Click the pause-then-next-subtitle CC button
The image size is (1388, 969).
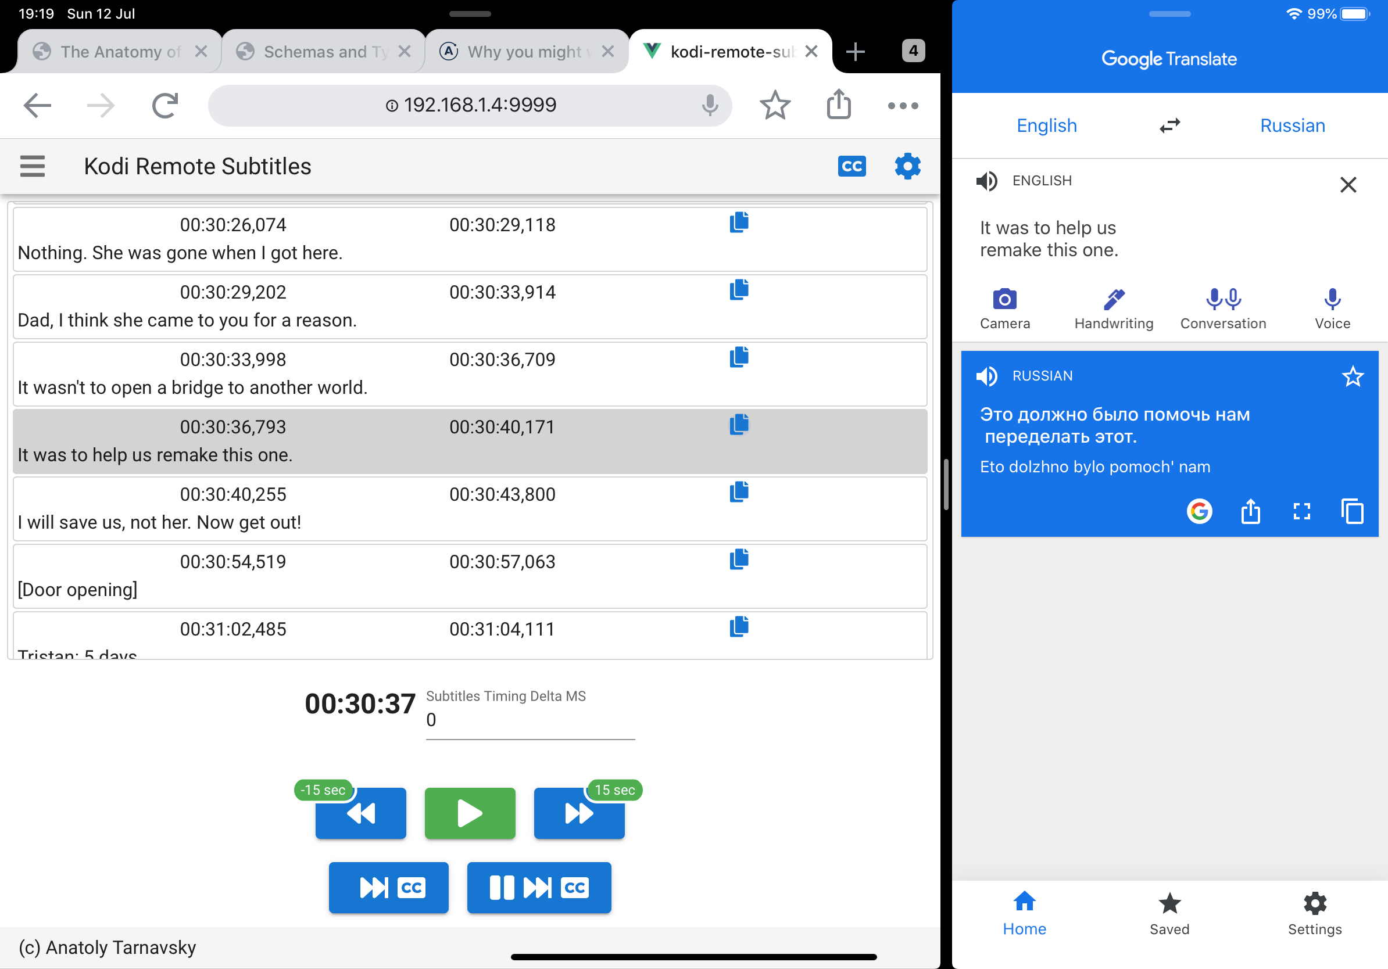coord(539,887)
